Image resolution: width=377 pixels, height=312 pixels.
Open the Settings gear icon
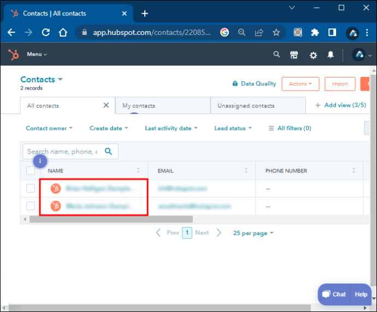pos(313,55)
